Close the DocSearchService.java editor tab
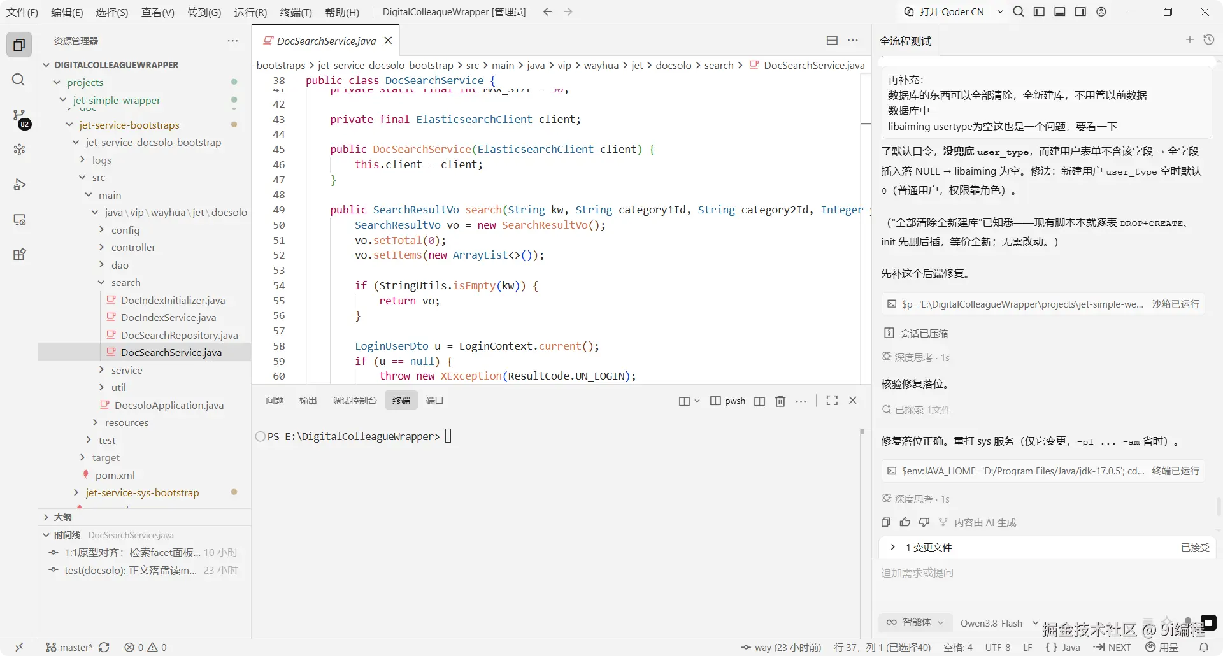 point(388,41)
